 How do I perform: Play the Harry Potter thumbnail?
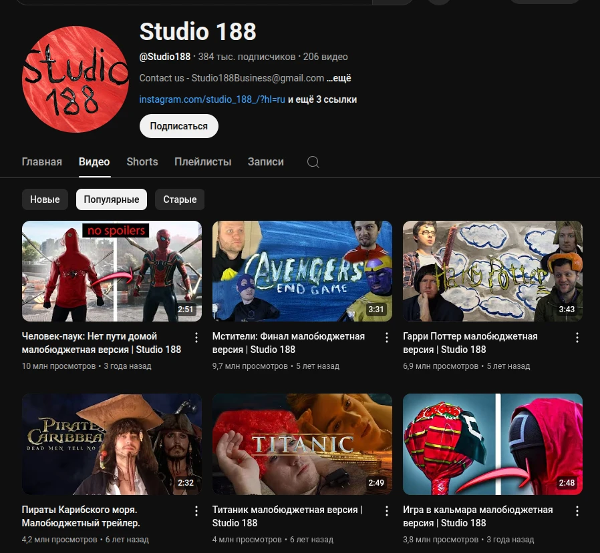coord(493,271)
